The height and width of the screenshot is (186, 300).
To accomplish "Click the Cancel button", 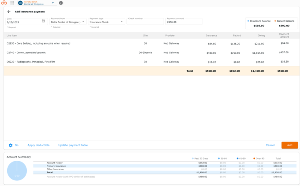I will tap(270, 146).
